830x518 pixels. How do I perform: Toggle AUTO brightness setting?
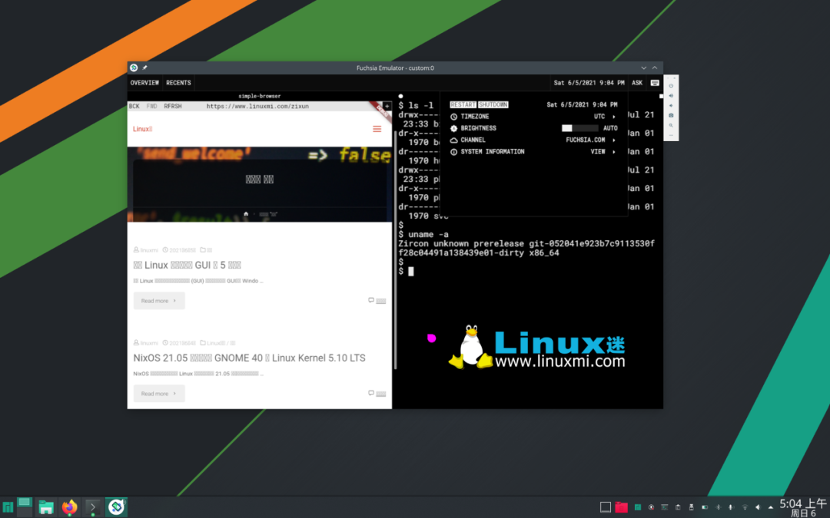[x=610, y=128]
